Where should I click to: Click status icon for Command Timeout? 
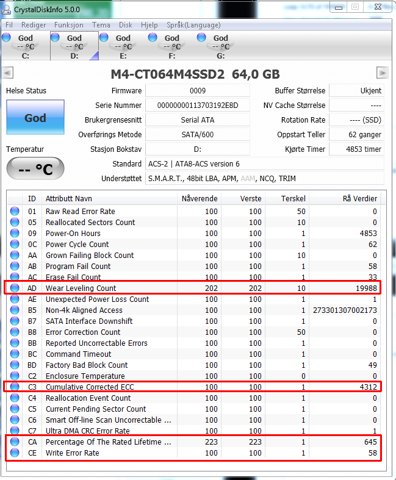tap(15, 354)
